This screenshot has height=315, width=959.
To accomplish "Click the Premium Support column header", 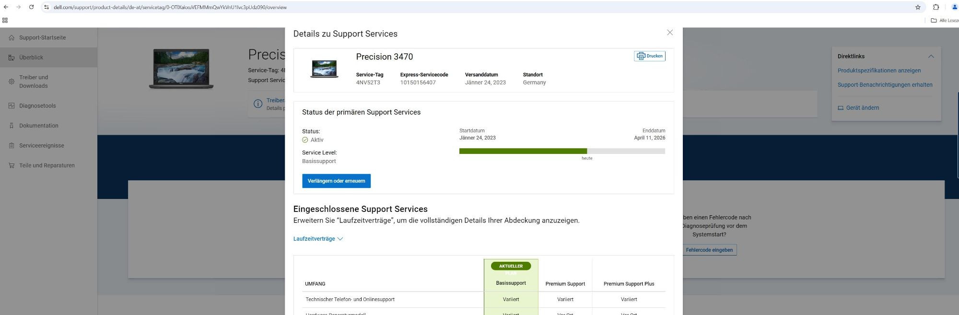I will 565,284.
